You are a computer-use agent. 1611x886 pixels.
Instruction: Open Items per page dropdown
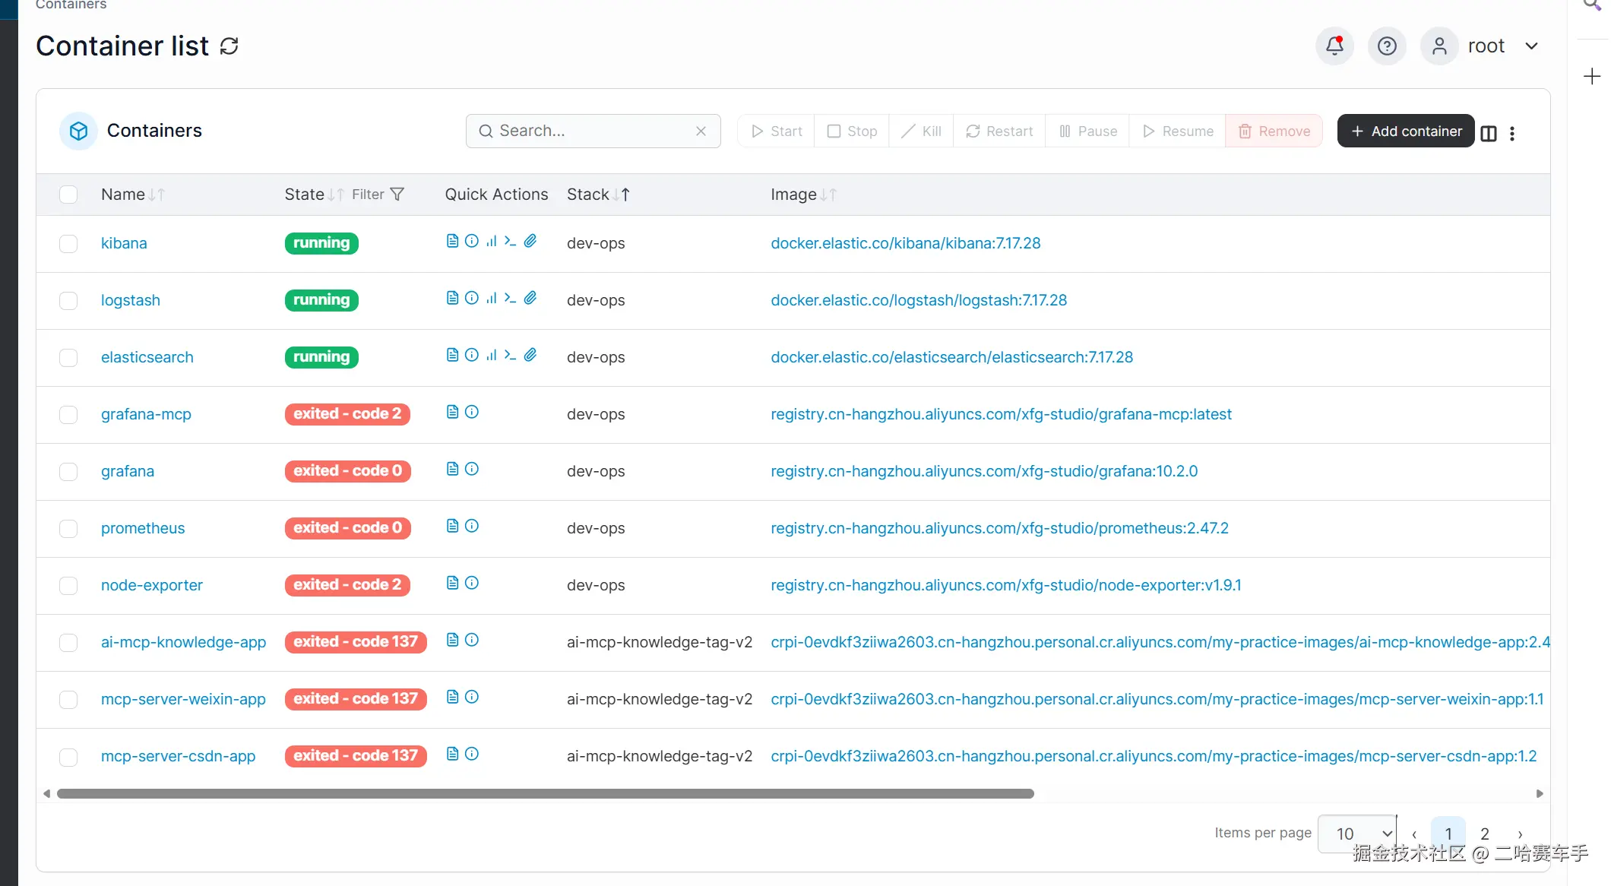click(x=1359, y=833)
